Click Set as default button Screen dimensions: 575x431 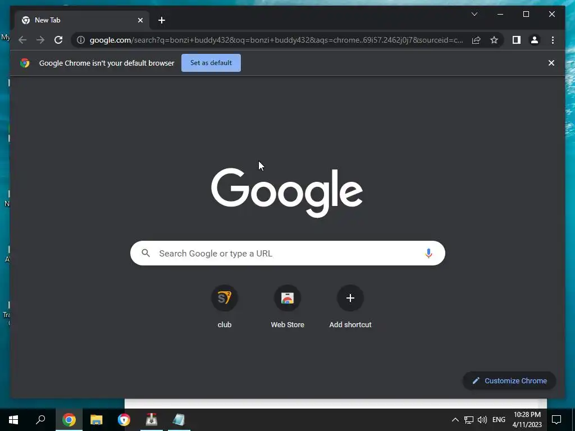pyautogui.click(x=211, y=63)
